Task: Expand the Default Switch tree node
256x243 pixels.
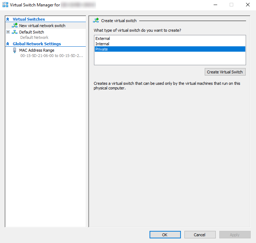Action: 8,32
